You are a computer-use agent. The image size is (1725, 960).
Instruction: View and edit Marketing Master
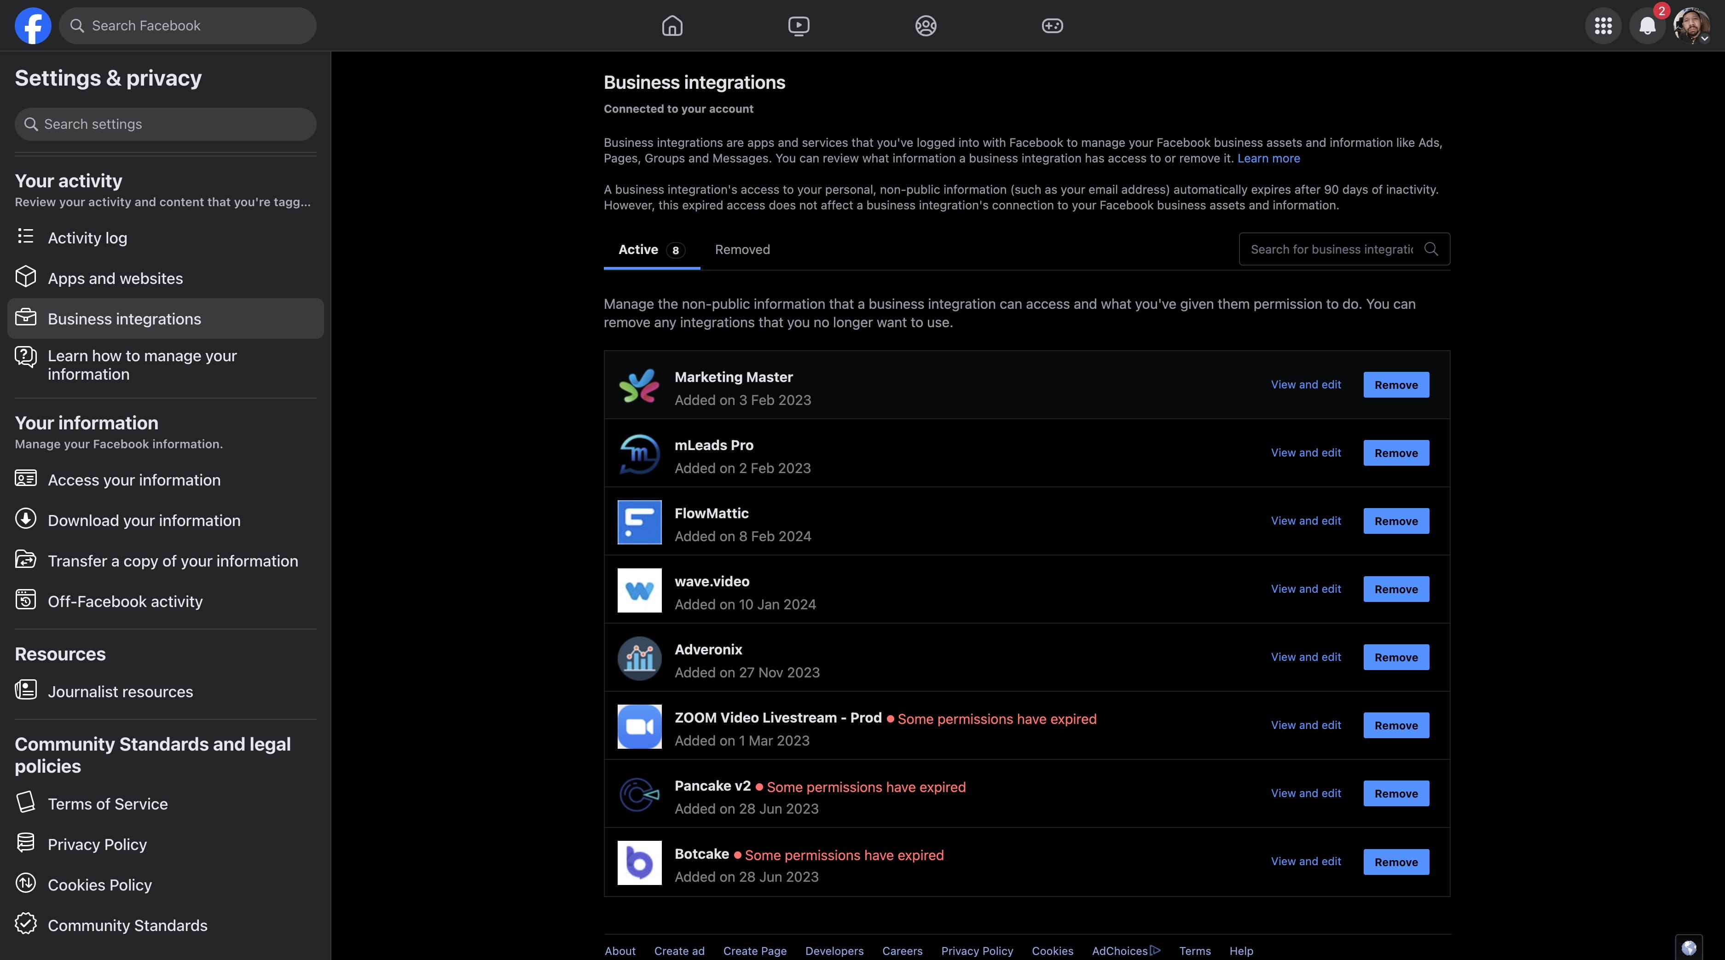(x=1306, y=384)
